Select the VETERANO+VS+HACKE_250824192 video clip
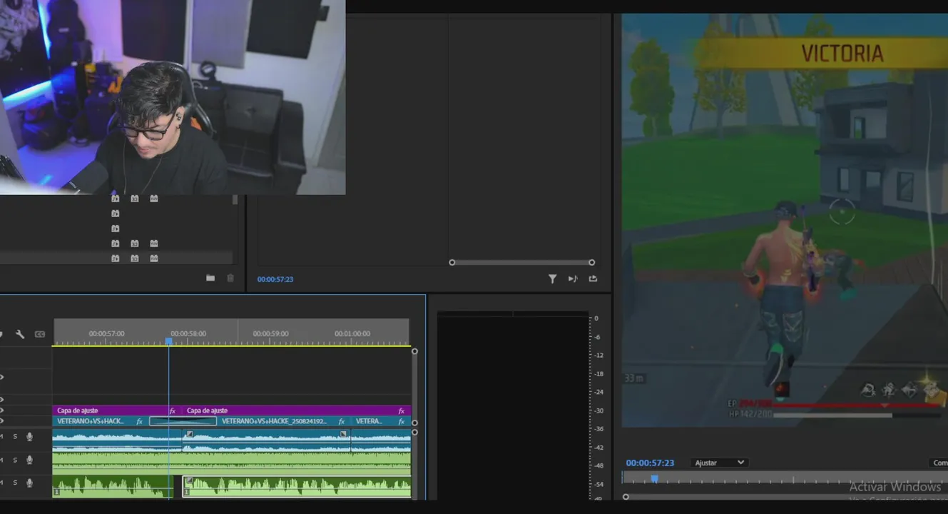This screenshot has height=514, width=948. click(284, 421)
